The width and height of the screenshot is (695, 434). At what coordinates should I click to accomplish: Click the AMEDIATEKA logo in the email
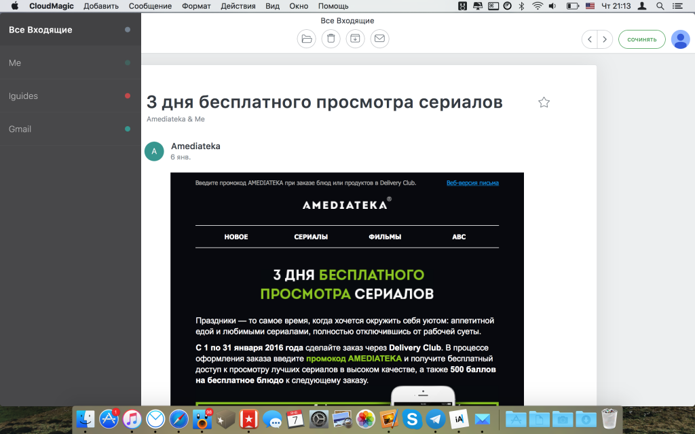click(x=347, y=203)
